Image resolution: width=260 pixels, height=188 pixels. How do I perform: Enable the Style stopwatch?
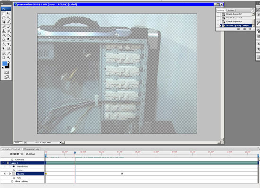14,178
